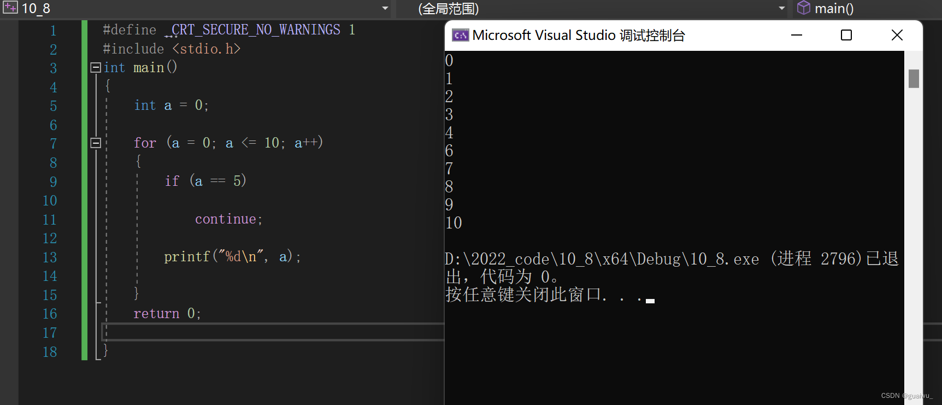
Task: Click the 'main' identifier on line 3
Action: coord(149,67)
